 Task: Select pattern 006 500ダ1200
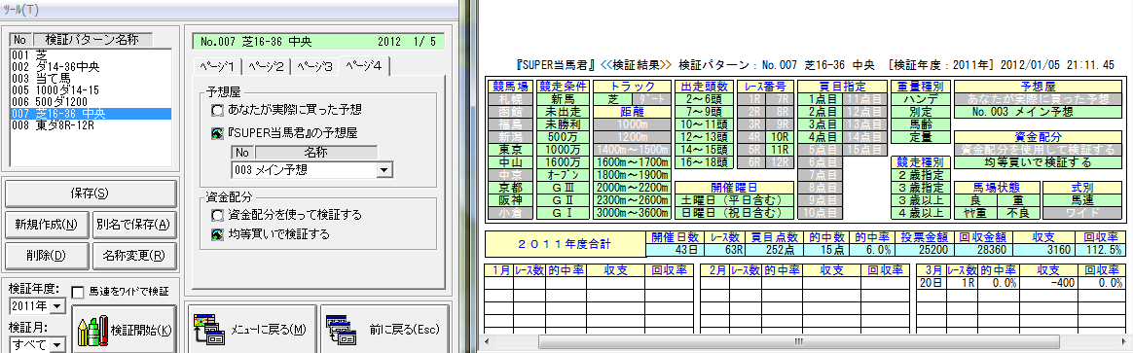pyautogui.click(x=91, y=101)
